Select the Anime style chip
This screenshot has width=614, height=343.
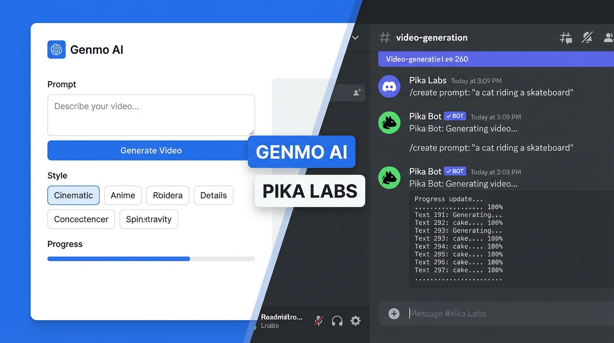(x=123, y=195)
